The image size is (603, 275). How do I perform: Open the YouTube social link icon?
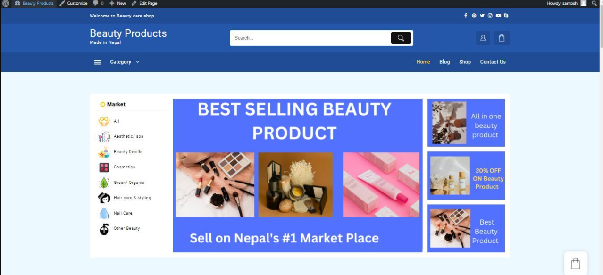point(498,16)
